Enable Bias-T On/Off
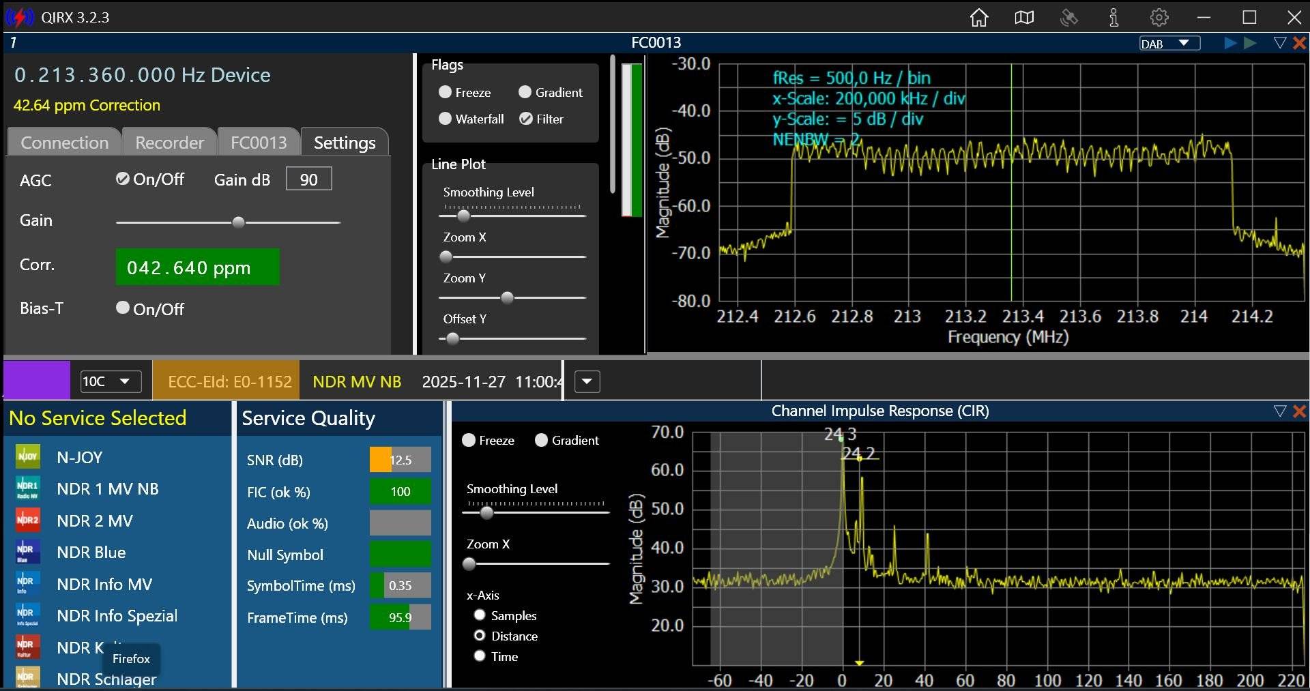The width and height of the screenshot is (1310, 691). coord(123,308)
